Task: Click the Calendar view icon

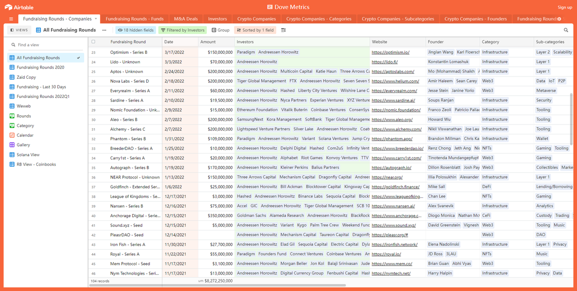Action: pos(12,135)
